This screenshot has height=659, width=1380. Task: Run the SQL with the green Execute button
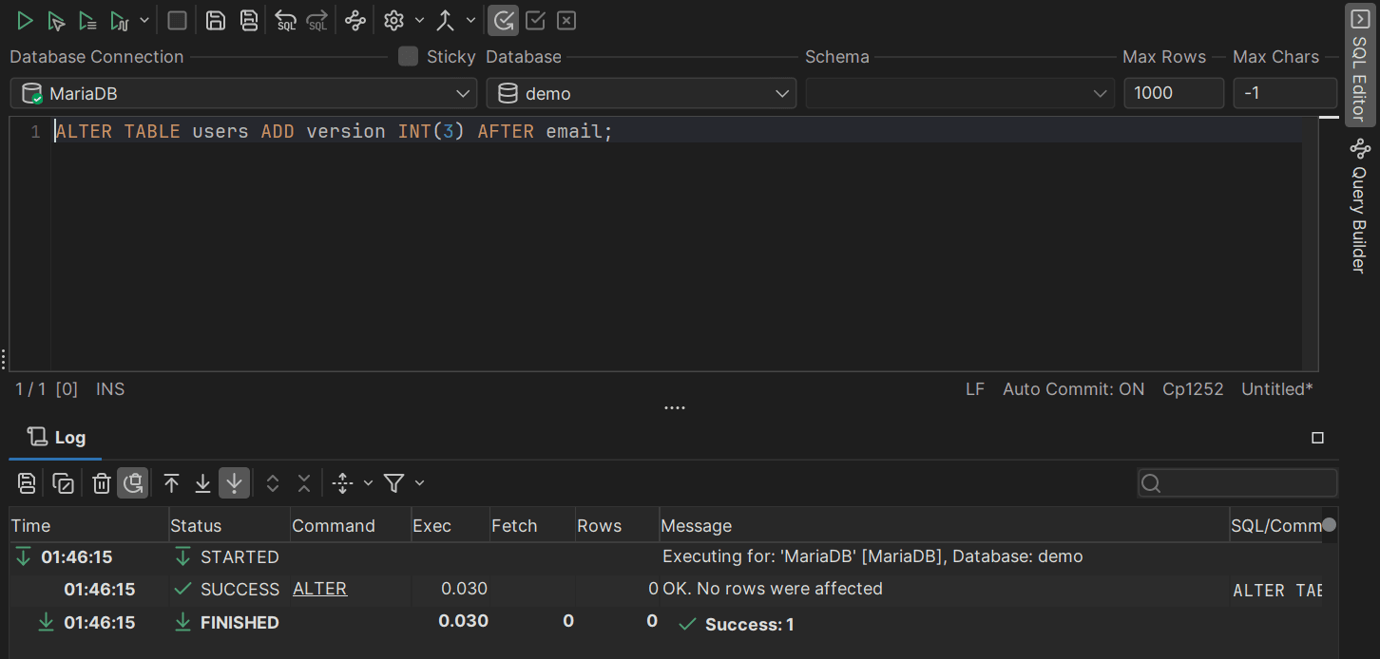click(25, 20)
